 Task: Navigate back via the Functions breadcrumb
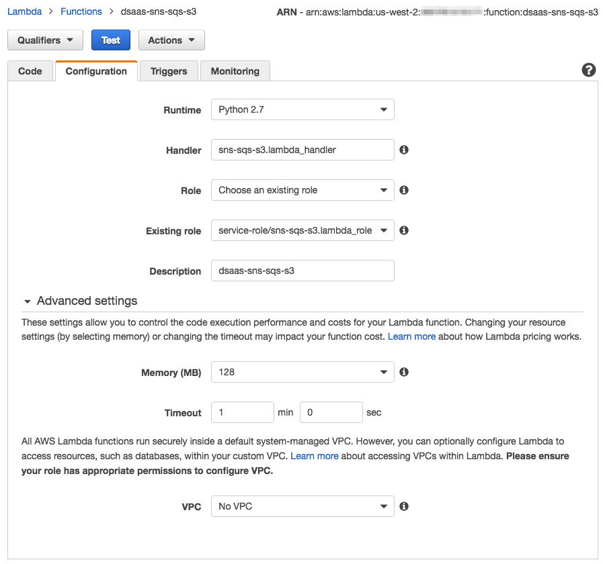coord(81,11)
